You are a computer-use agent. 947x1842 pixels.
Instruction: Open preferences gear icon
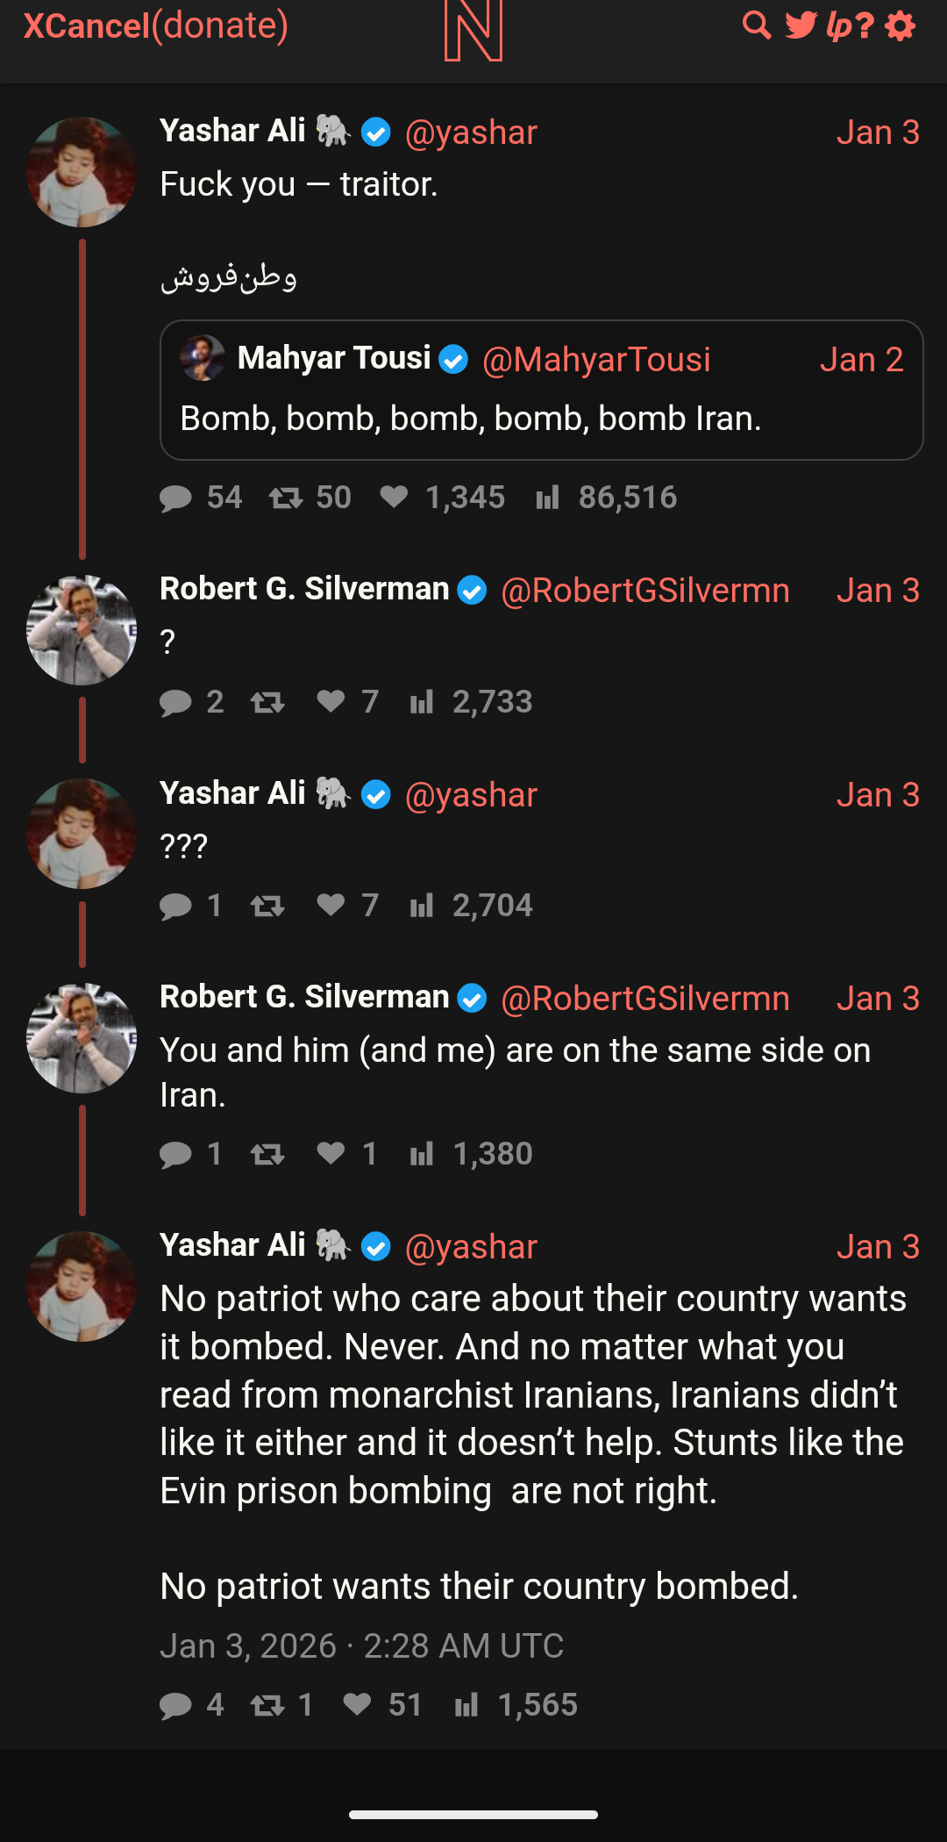pyautogui.click(x=901, y=25)
